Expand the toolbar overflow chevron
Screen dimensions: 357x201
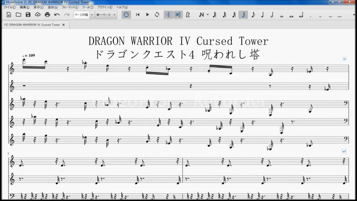354,15
